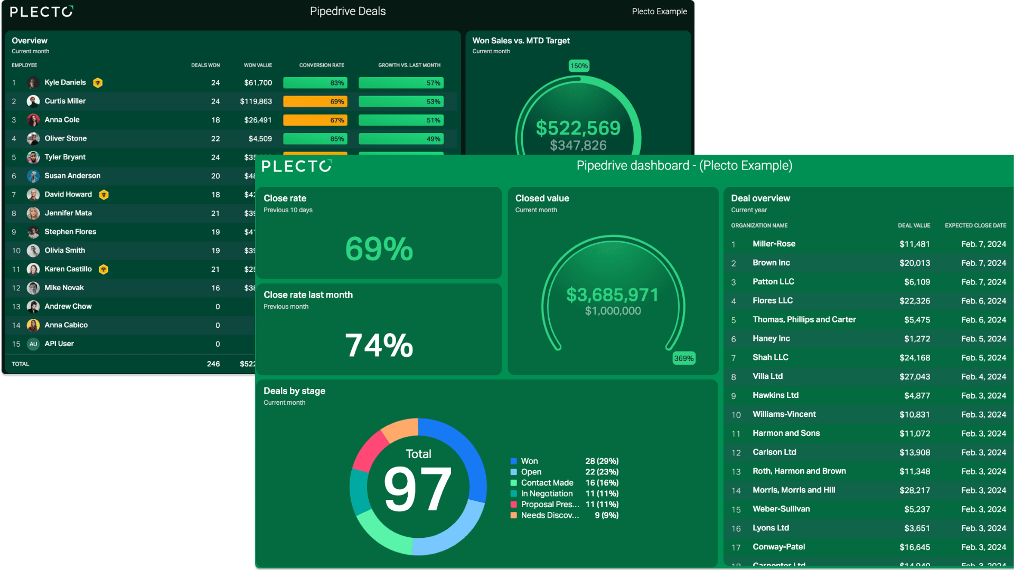Open the Miller-Rose deal row
The image size is (1014, 570).
click(869, 244)
